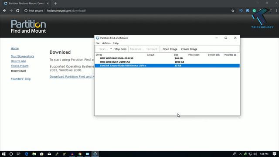Stop the running scan

point(120,49)
